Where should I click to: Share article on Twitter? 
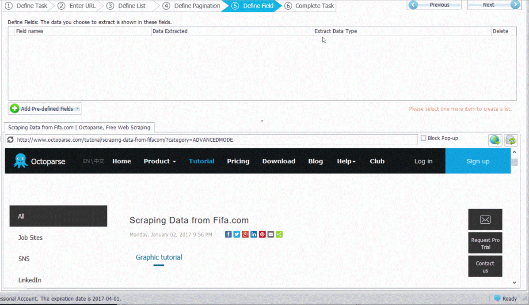pos(237,234)
